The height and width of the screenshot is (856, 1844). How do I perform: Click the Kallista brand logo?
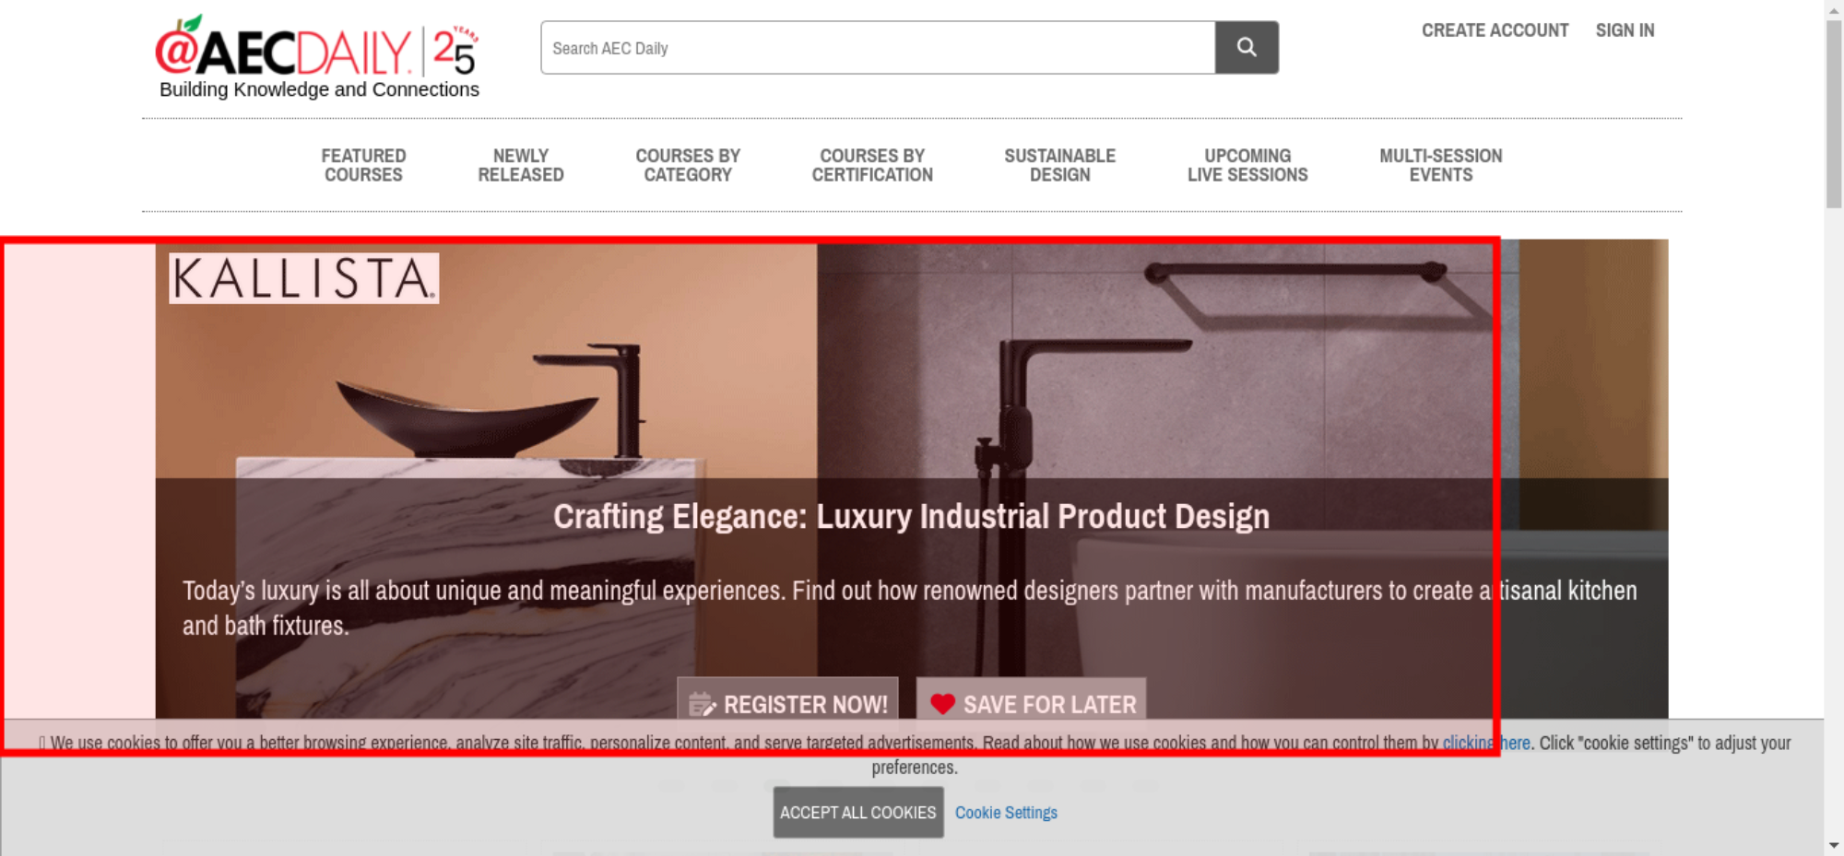click(304, 278)
